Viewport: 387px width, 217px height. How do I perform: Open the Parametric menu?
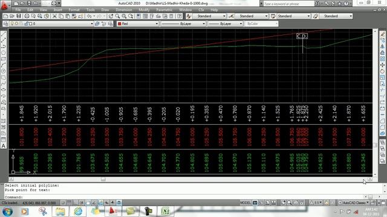pos(164,10)
